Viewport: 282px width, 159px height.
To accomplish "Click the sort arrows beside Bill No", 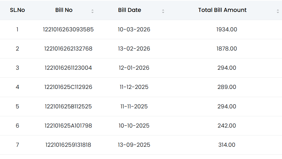I will coord(93,11).
